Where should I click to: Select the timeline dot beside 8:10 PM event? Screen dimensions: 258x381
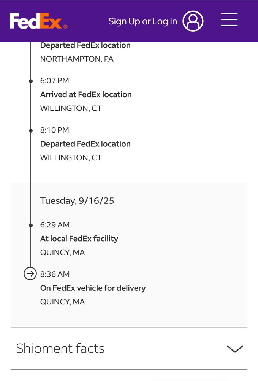[30, 130]
